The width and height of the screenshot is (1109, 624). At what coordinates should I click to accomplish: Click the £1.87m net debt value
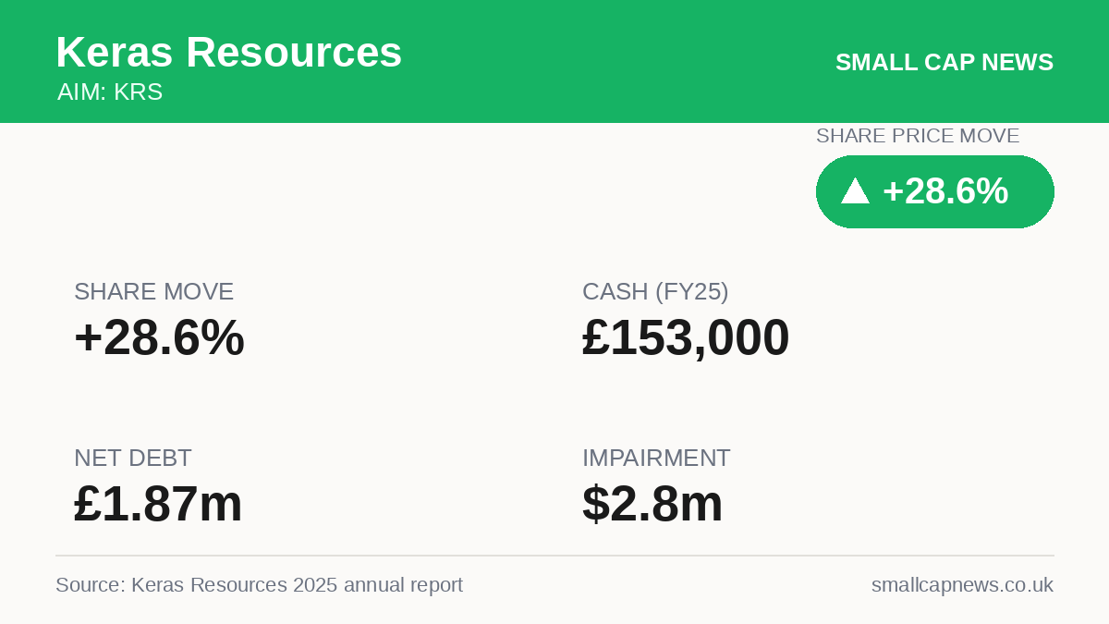click(158, 504)
